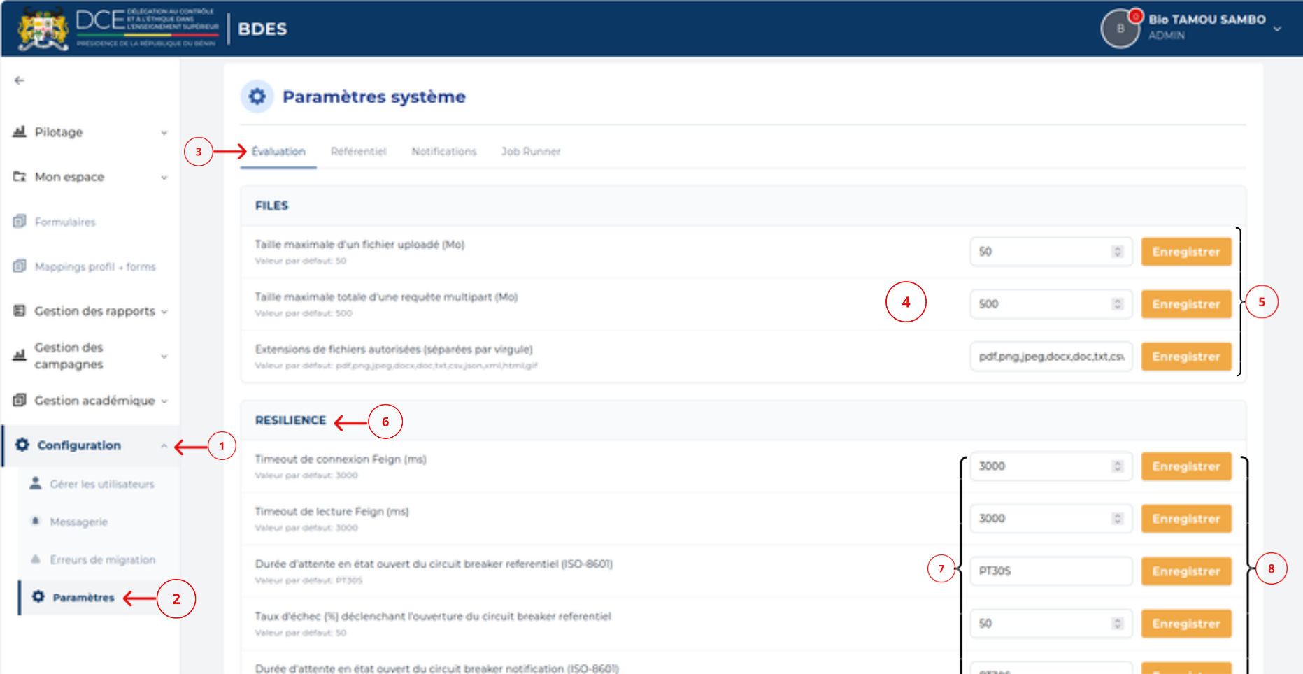Click the Formulaires document icon
The height and width of the screenshot is (674, 1303).
tap(20, 221)
